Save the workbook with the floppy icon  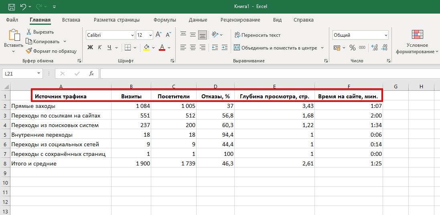[x=12, y=6]
